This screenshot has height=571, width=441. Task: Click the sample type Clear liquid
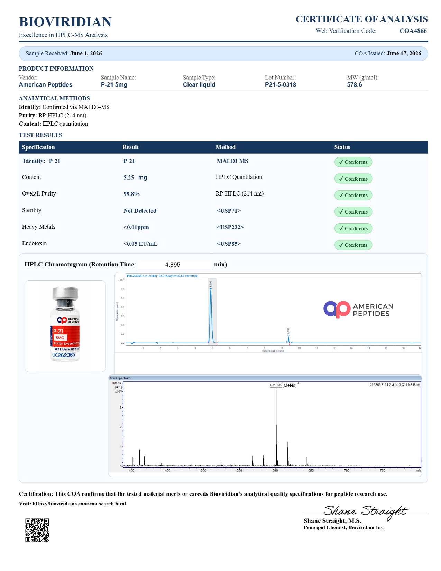(199, 85)
